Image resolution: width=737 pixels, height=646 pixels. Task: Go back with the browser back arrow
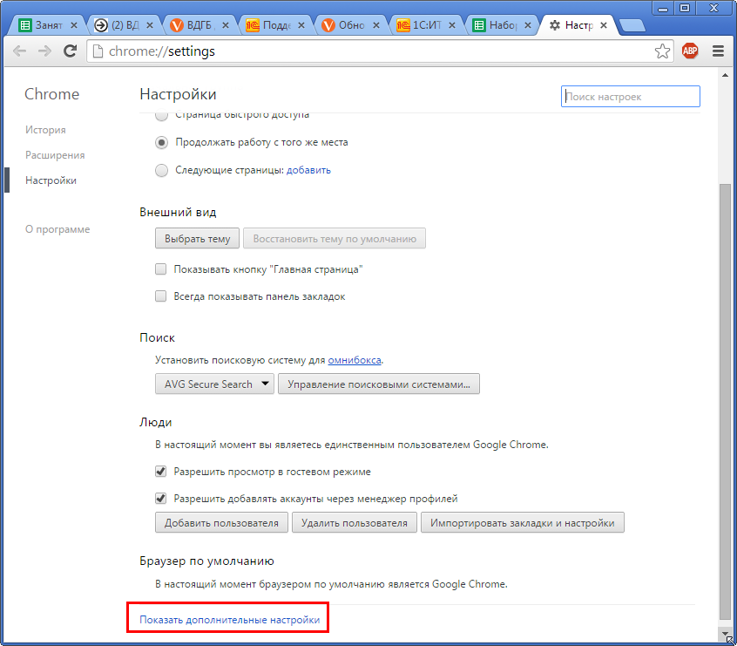tap(19, 51)
